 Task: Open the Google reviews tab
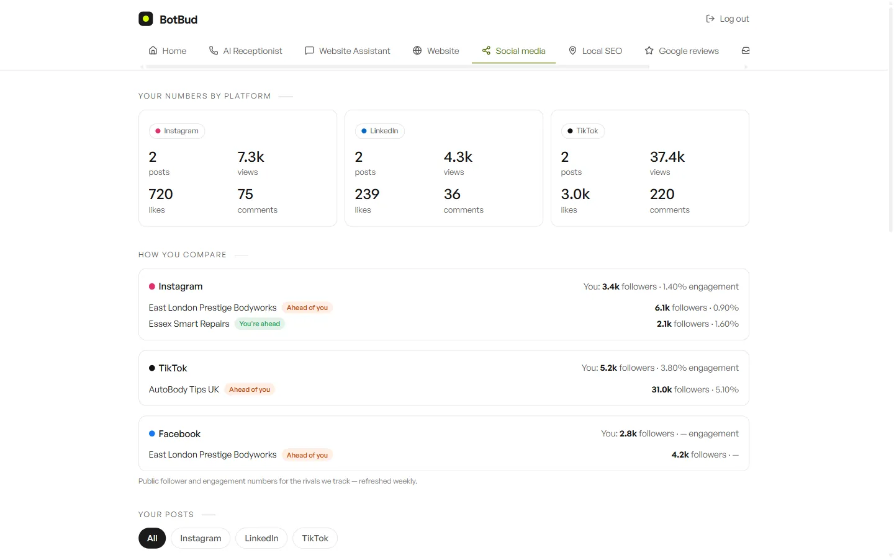(682, 51)
